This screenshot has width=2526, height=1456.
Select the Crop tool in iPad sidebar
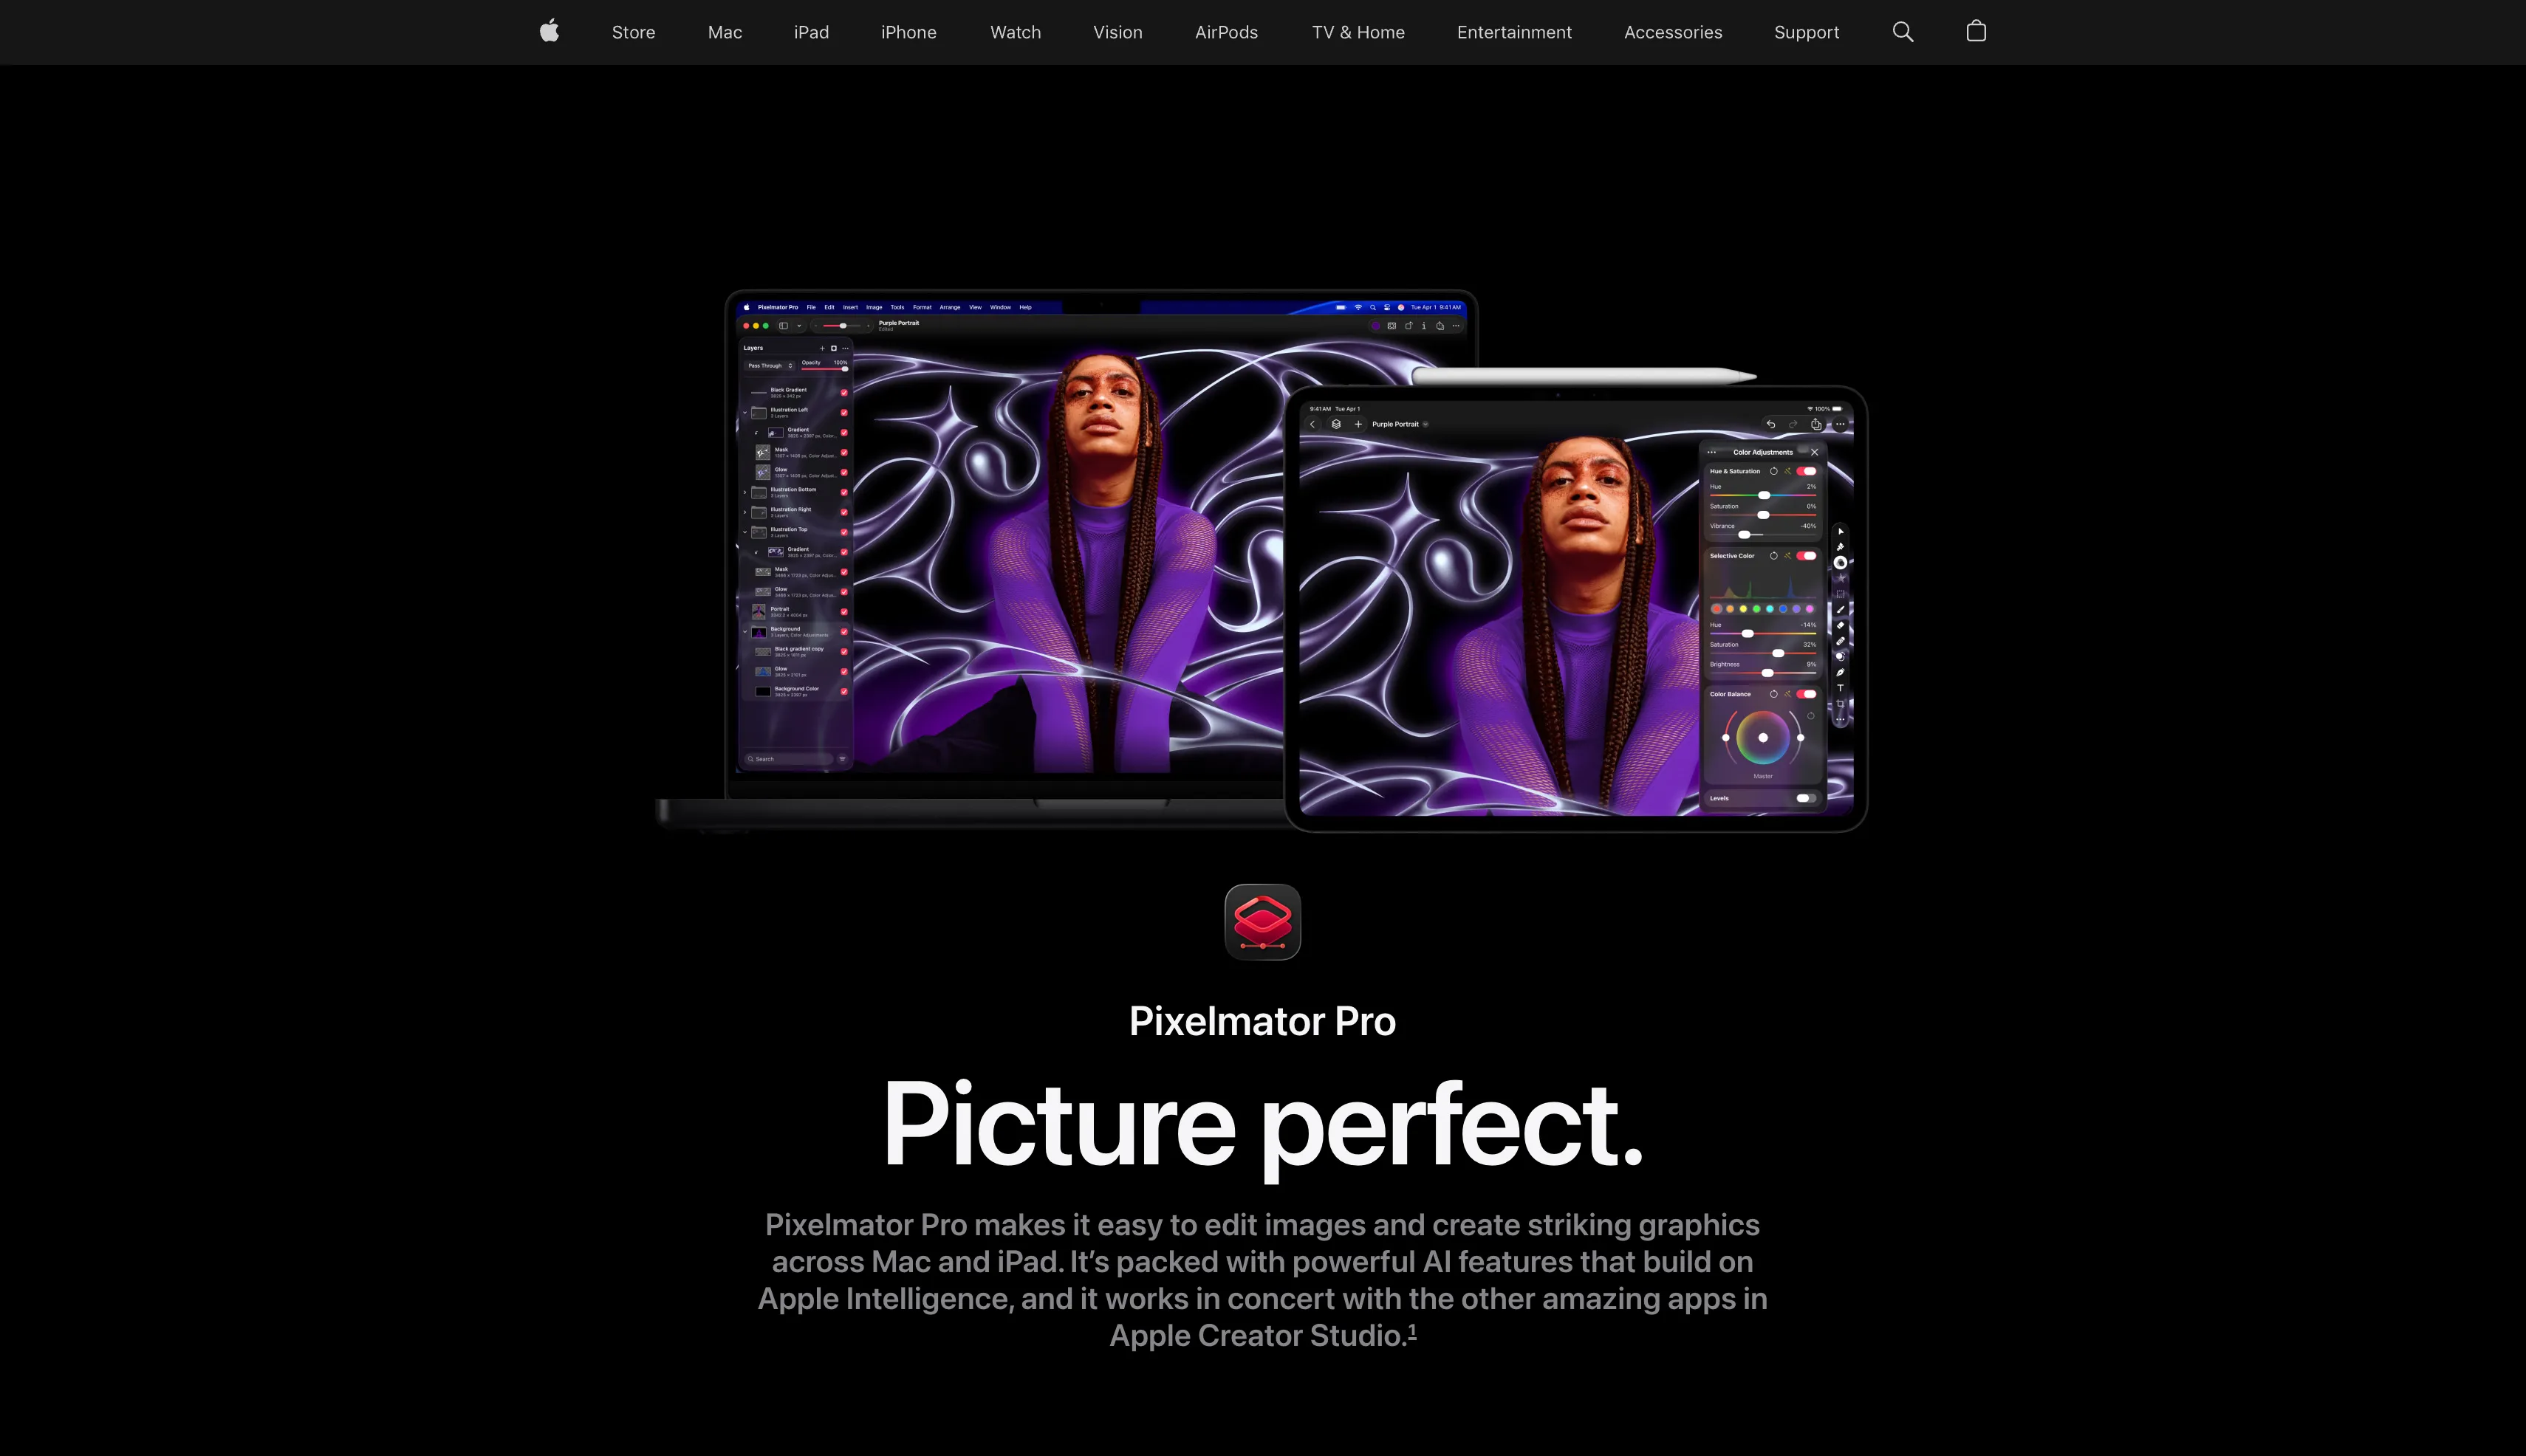tap(1840, 704)
